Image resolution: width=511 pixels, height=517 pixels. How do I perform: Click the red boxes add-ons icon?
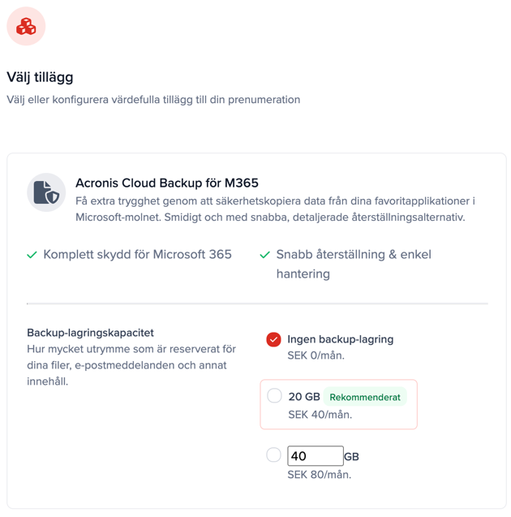coord(26,26)
